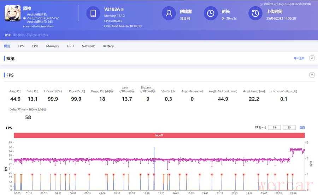
Task: Collapse the FPS panel with its chevron
Action: 312,75
